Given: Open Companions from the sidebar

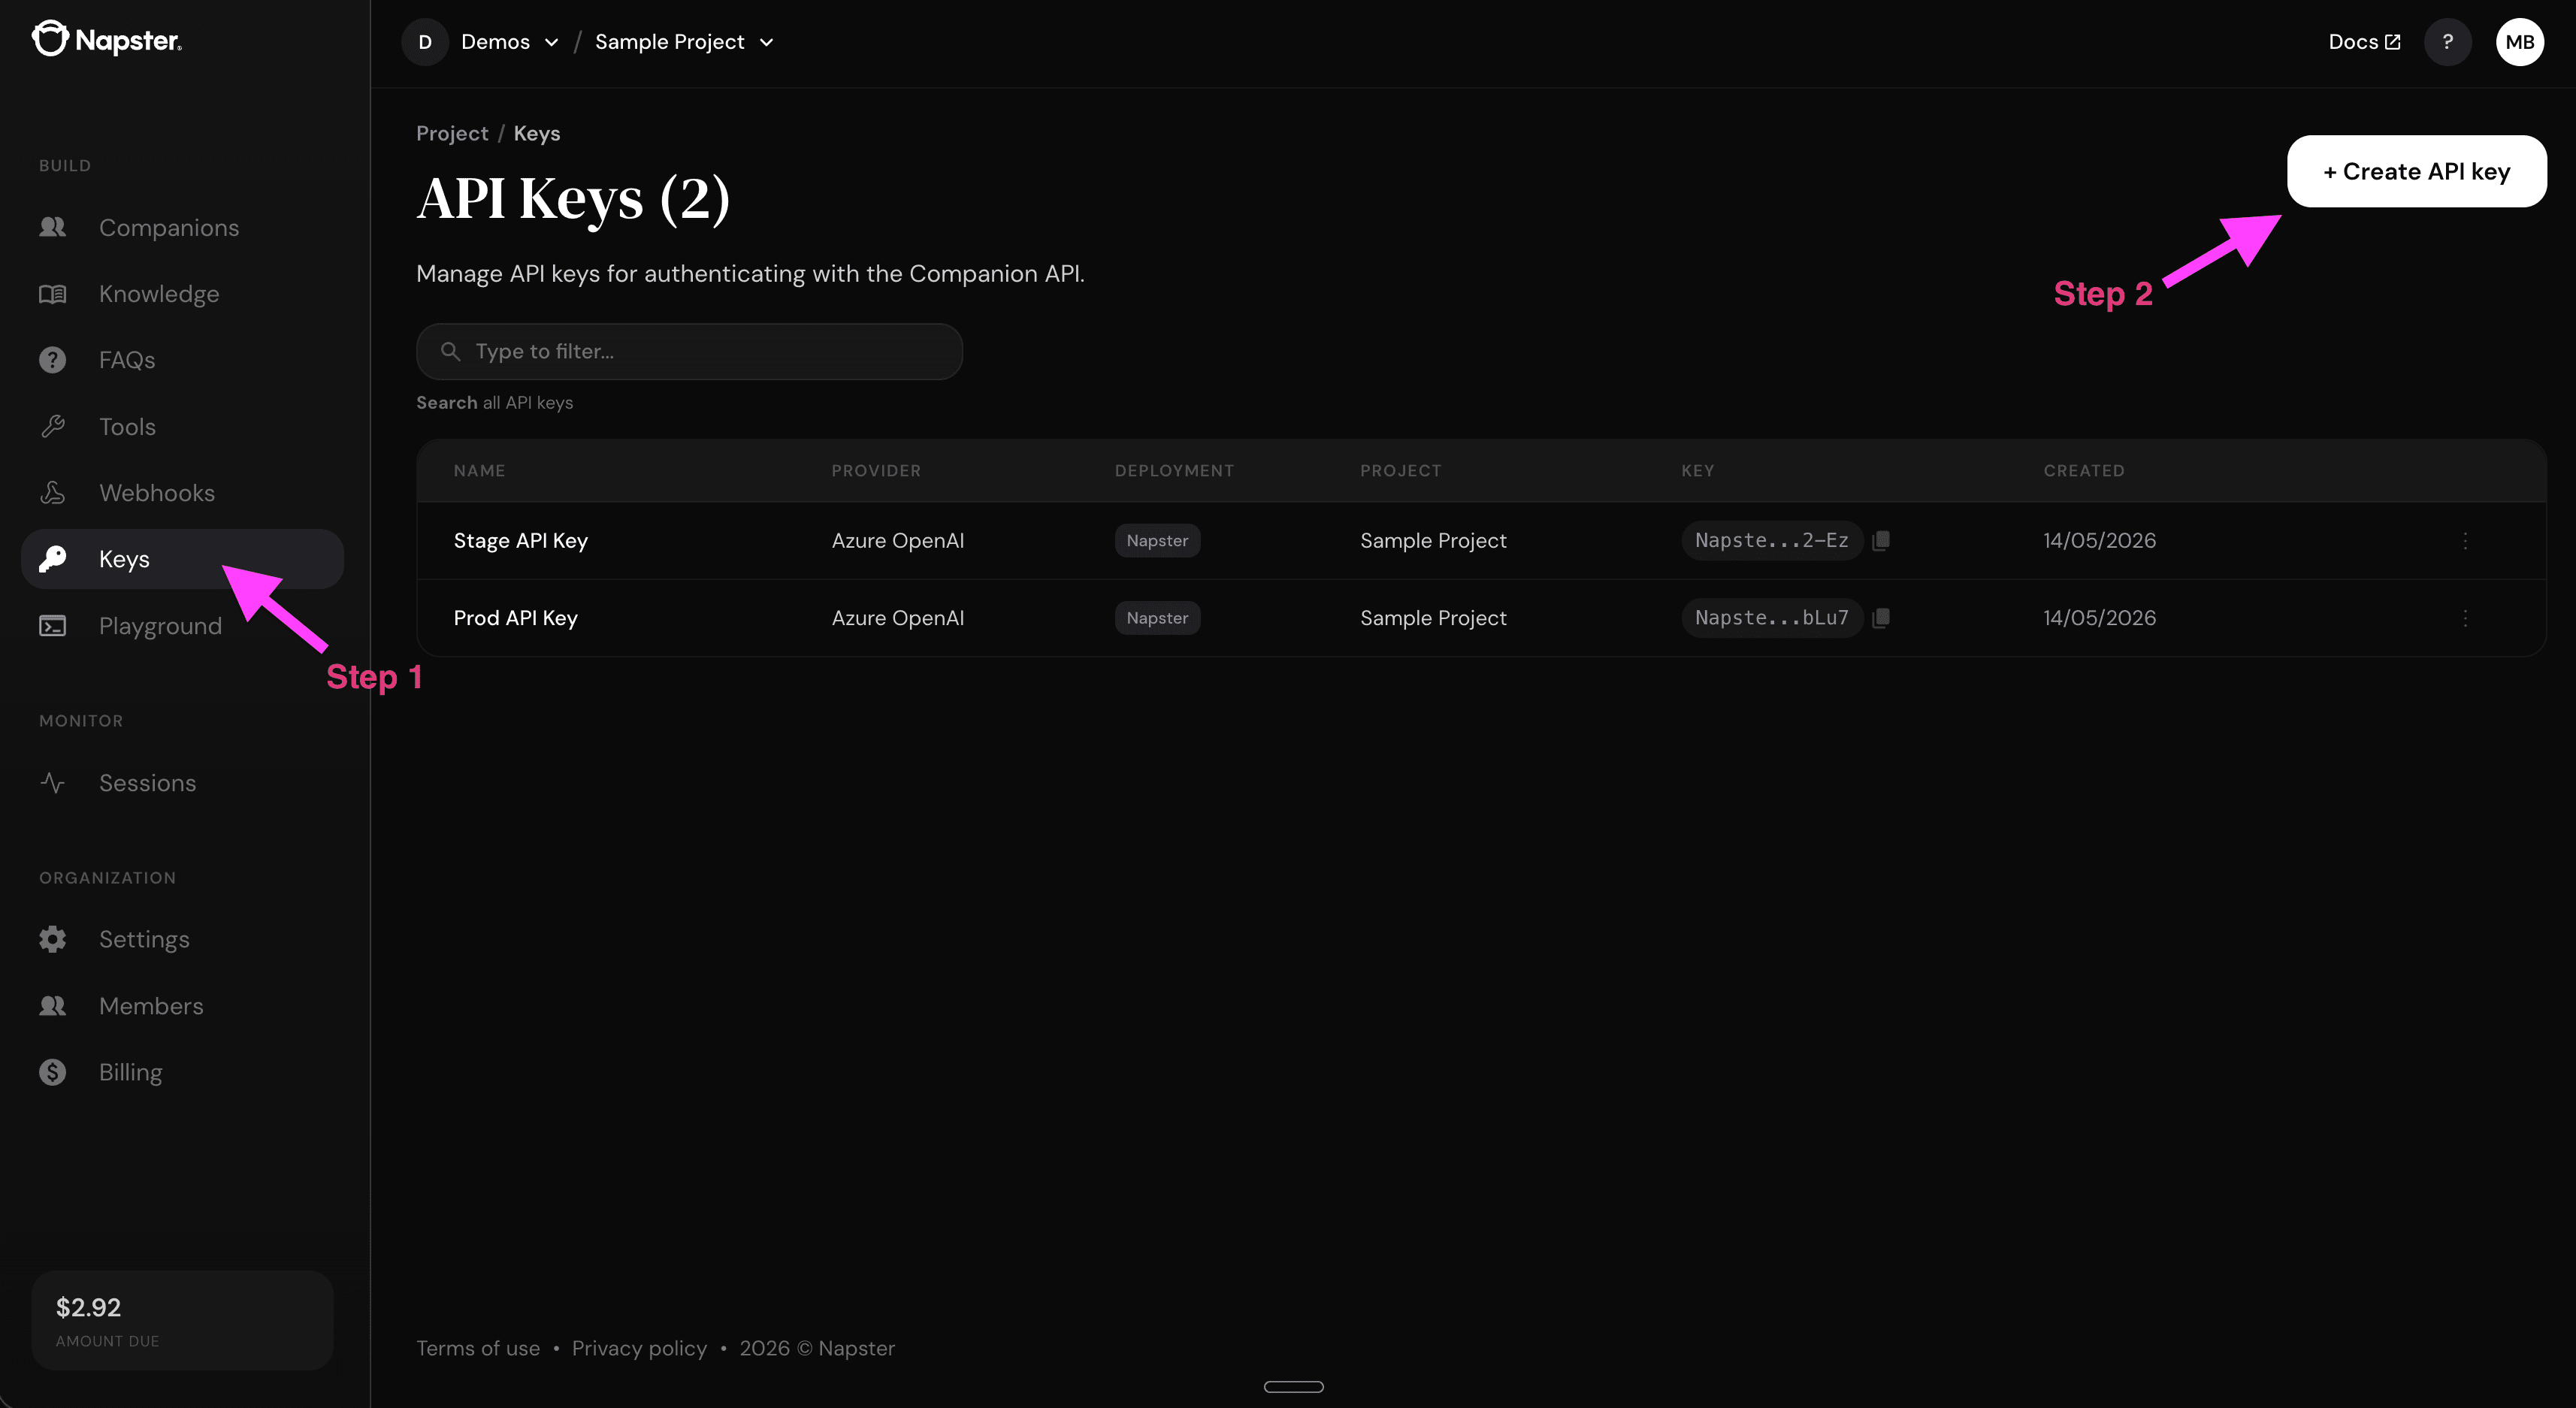Looking at the screenshot, I should [169, 227].
